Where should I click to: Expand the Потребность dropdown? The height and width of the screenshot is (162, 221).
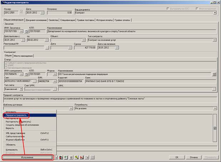pos(215,108)
